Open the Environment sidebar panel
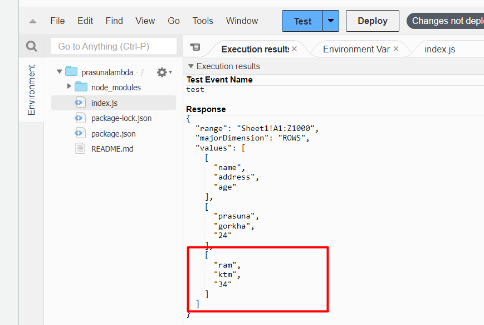Screen dimensions: 484x325 click(32, 89)
